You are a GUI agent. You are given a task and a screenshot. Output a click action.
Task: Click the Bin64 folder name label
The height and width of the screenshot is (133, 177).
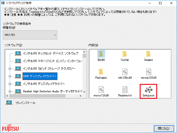101,60
